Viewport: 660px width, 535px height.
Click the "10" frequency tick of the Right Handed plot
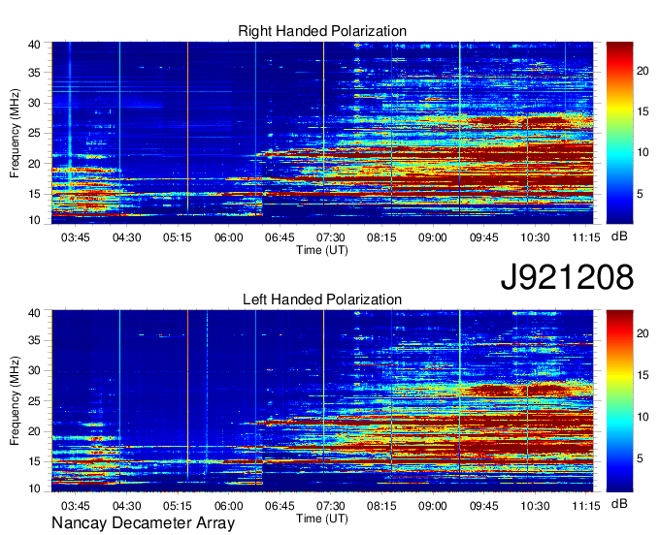(x=34, y=220)
